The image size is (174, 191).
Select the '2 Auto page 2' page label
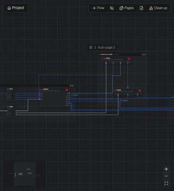pyautogui.click(x=102, y=47)
